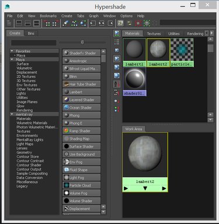219x224 pixels.
Task: Graph materials on selected objects icon
Action: click(x=84, y=23)
